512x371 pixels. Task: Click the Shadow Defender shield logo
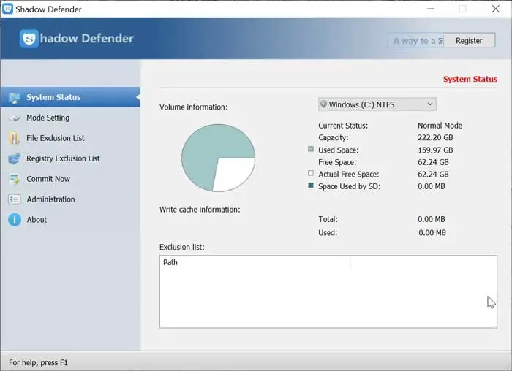point(29,39)
